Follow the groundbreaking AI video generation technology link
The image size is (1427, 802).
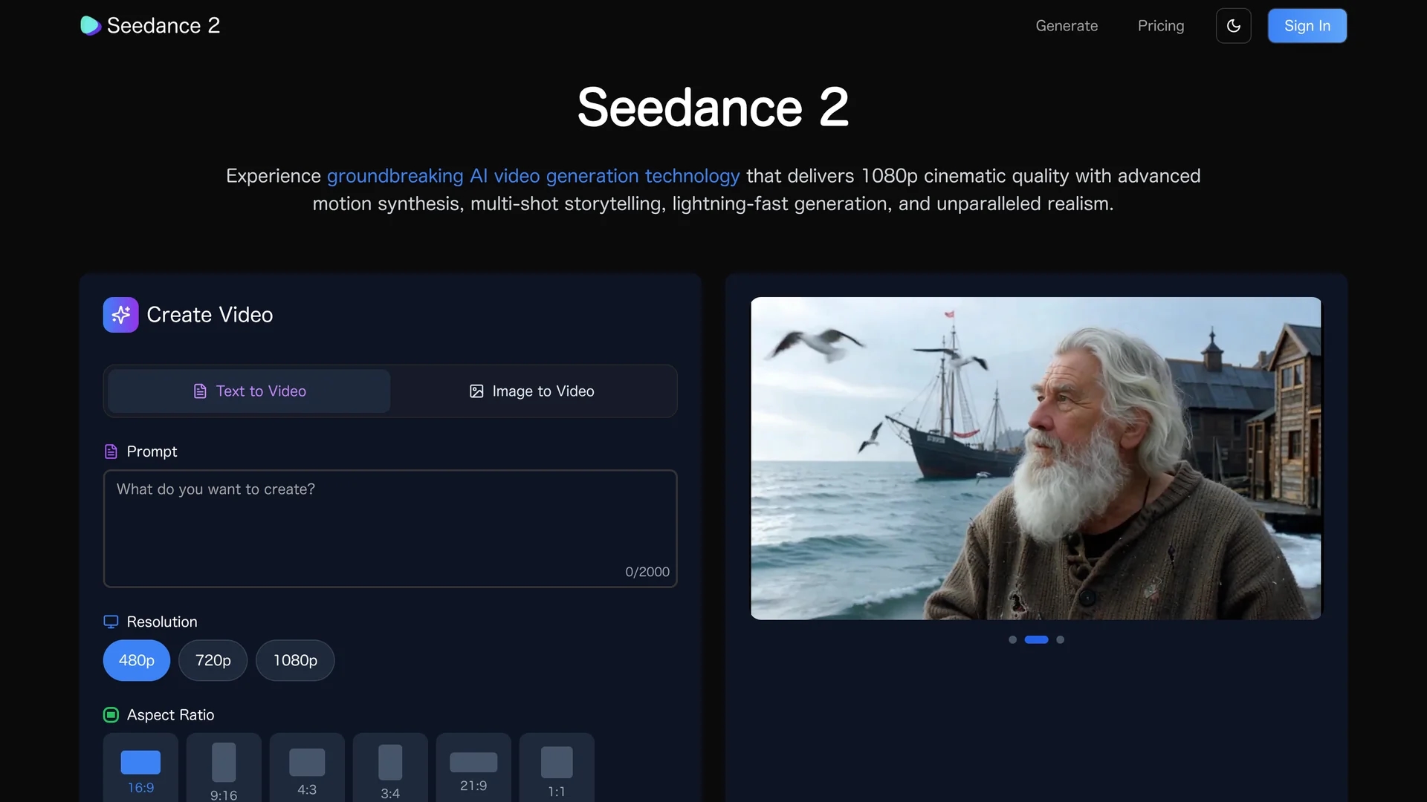533,176
